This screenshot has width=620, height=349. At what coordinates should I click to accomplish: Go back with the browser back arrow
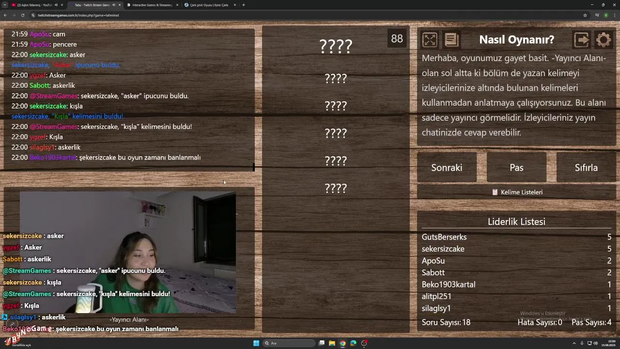point(5,15)
